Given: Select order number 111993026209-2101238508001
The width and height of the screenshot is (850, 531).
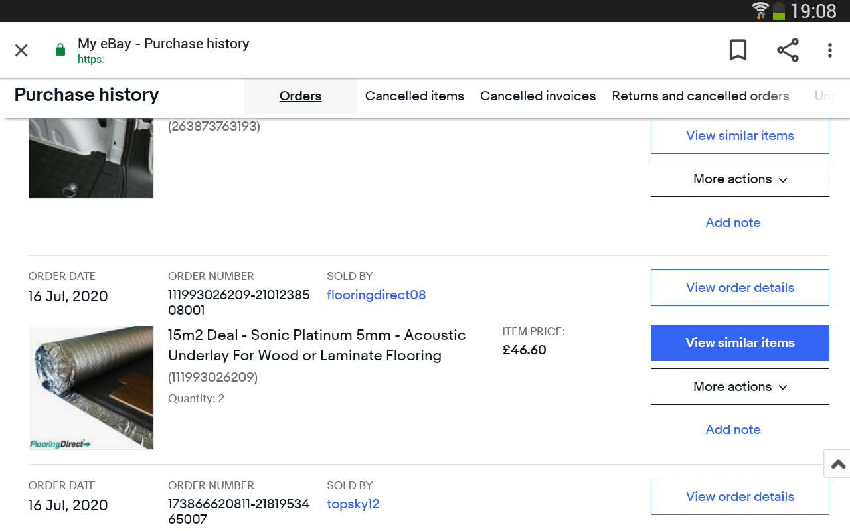Looking at the screenshot, I should pyautogui.click(x=239, y=303).
